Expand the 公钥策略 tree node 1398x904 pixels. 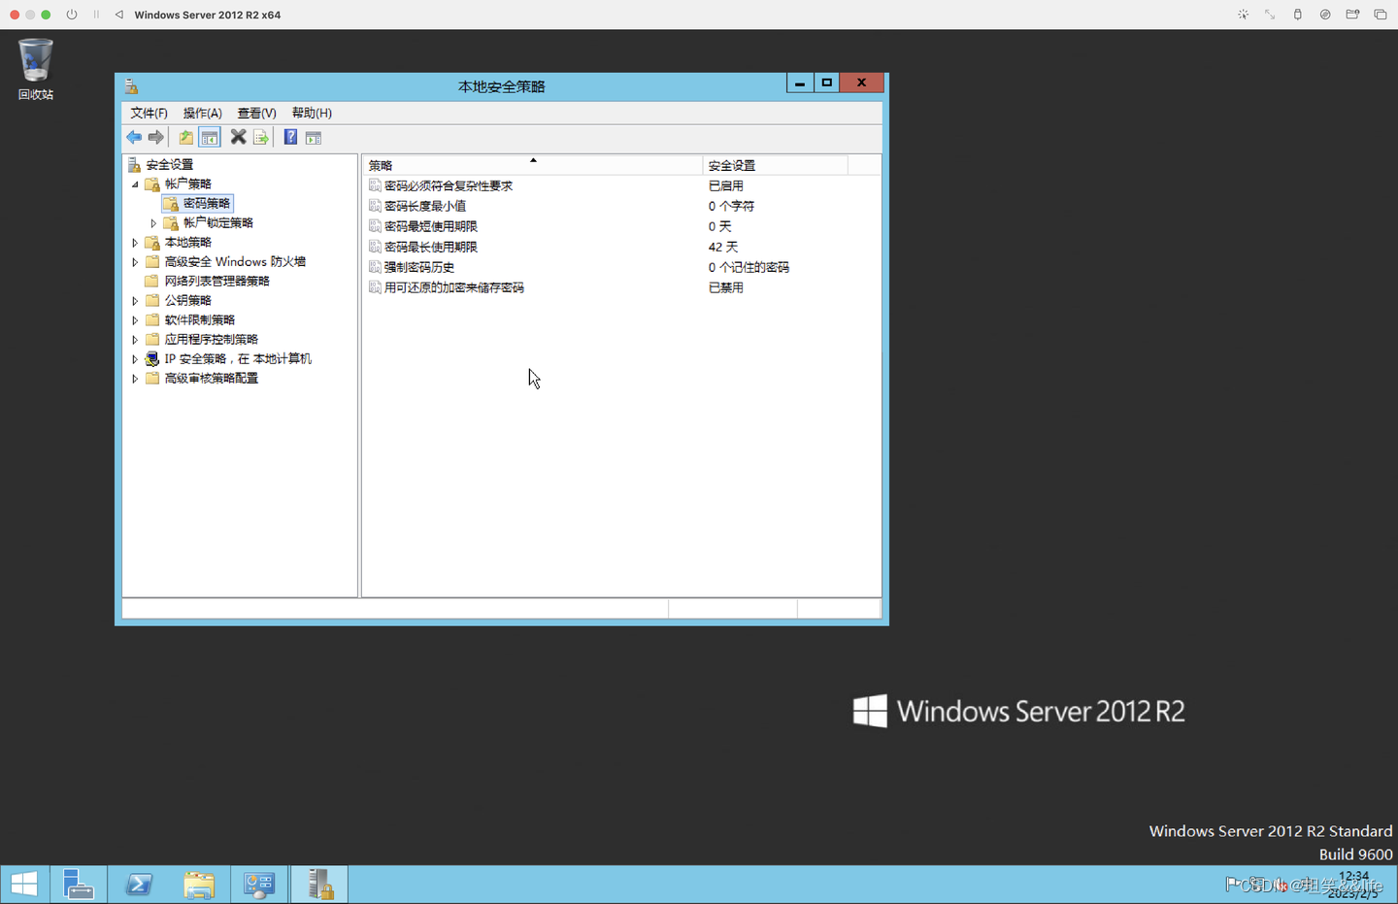(x=135, y=301)
